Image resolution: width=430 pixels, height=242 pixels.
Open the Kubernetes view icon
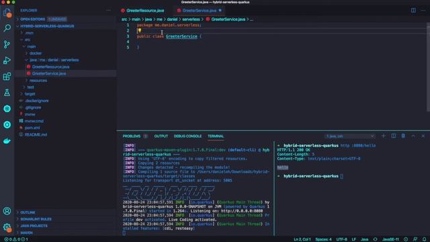7,109
